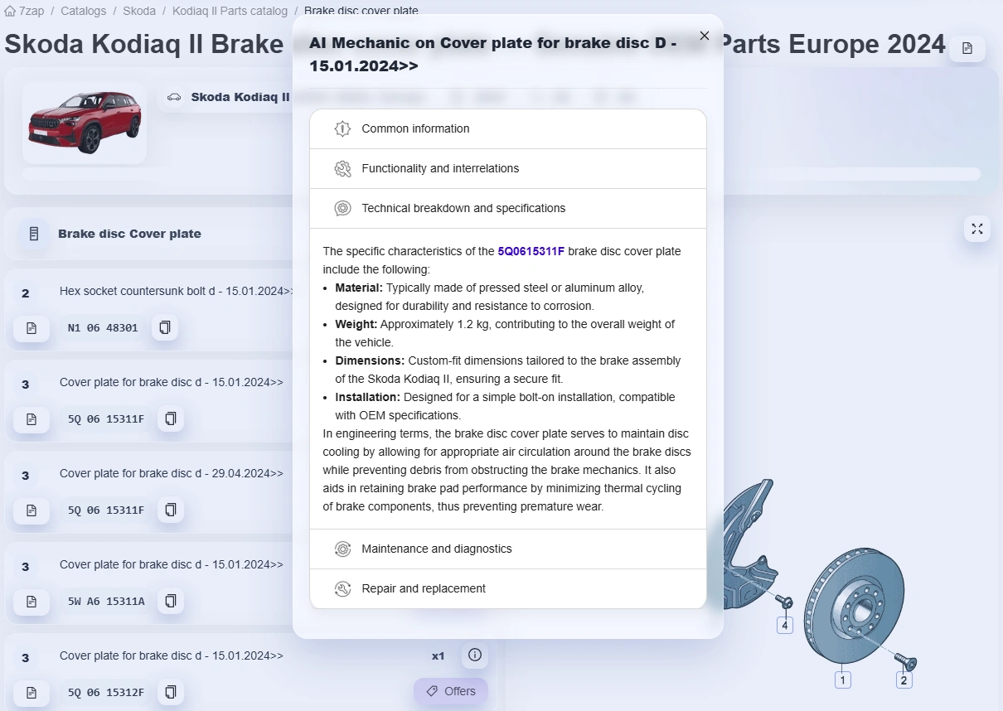Expand Functionality and interrelations section

coord(507,169)
